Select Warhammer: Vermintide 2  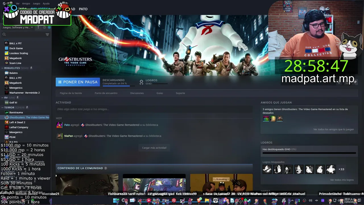coord(24,93)
